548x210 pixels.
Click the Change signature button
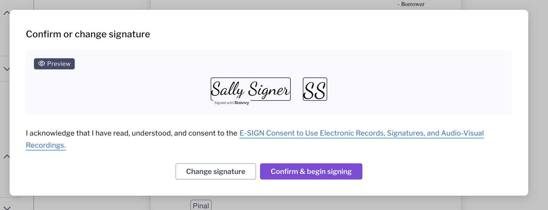[x=216, y=171]
